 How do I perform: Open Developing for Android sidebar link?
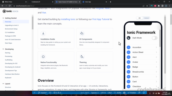coord(13,67)
